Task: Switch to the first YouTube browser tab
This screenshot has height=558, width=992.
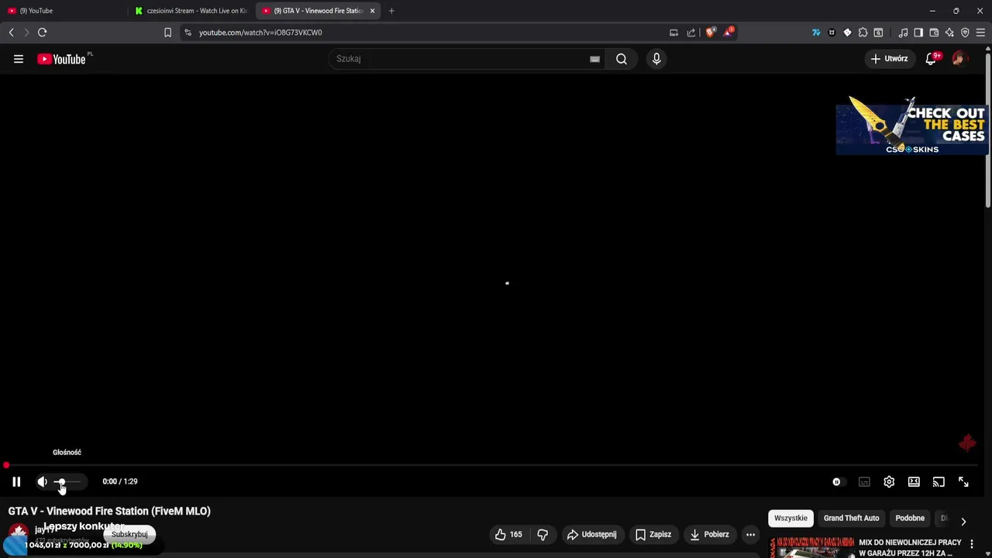Action: tap(64, 11)
